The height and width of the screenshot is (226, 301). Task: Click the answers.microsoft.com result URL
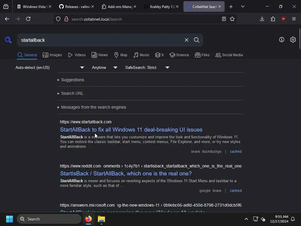coord(151,205)
